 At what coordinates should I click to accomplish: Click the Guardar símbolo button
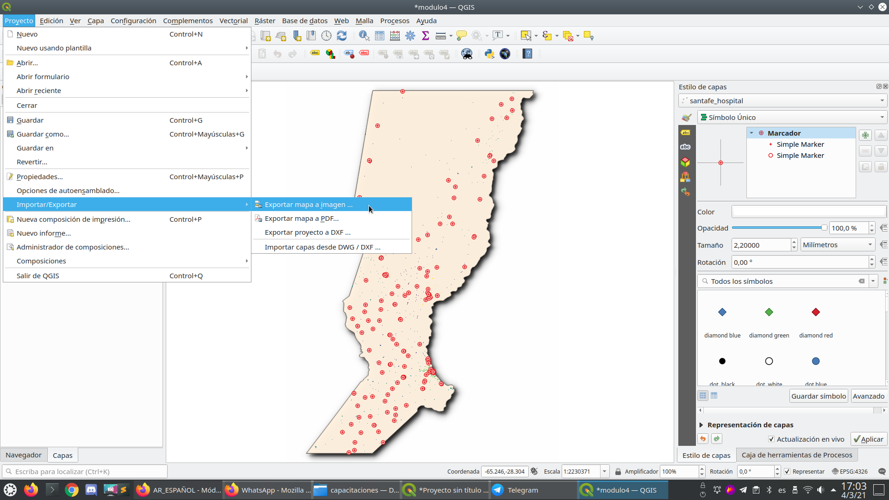coord(819,396)
